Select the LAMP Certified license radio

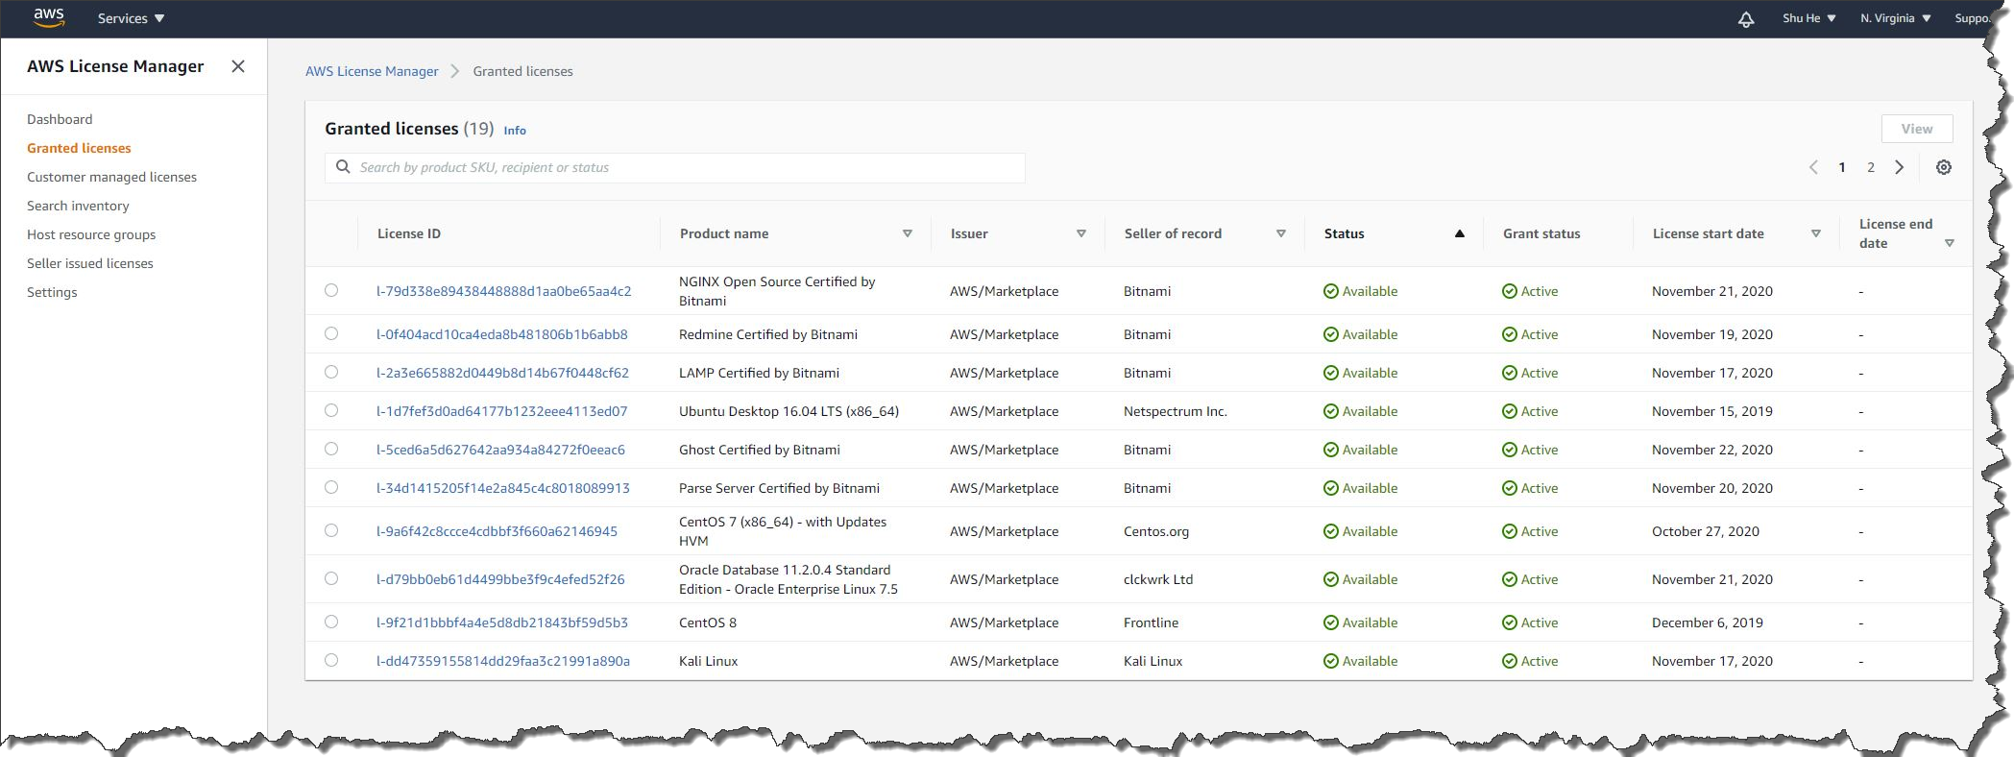(x=331, y=372)
